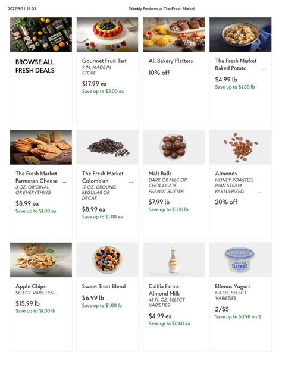The image size is (282, 367).
Task: Open the Apple Chips product title
Action: tap(31, 286)
